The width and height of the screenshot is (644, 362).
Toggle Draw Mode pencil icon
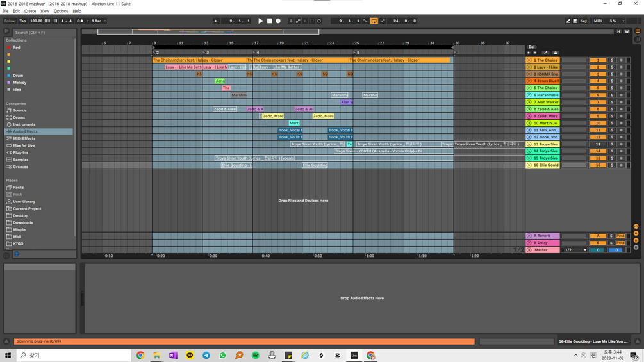click(x=568, y=21)
